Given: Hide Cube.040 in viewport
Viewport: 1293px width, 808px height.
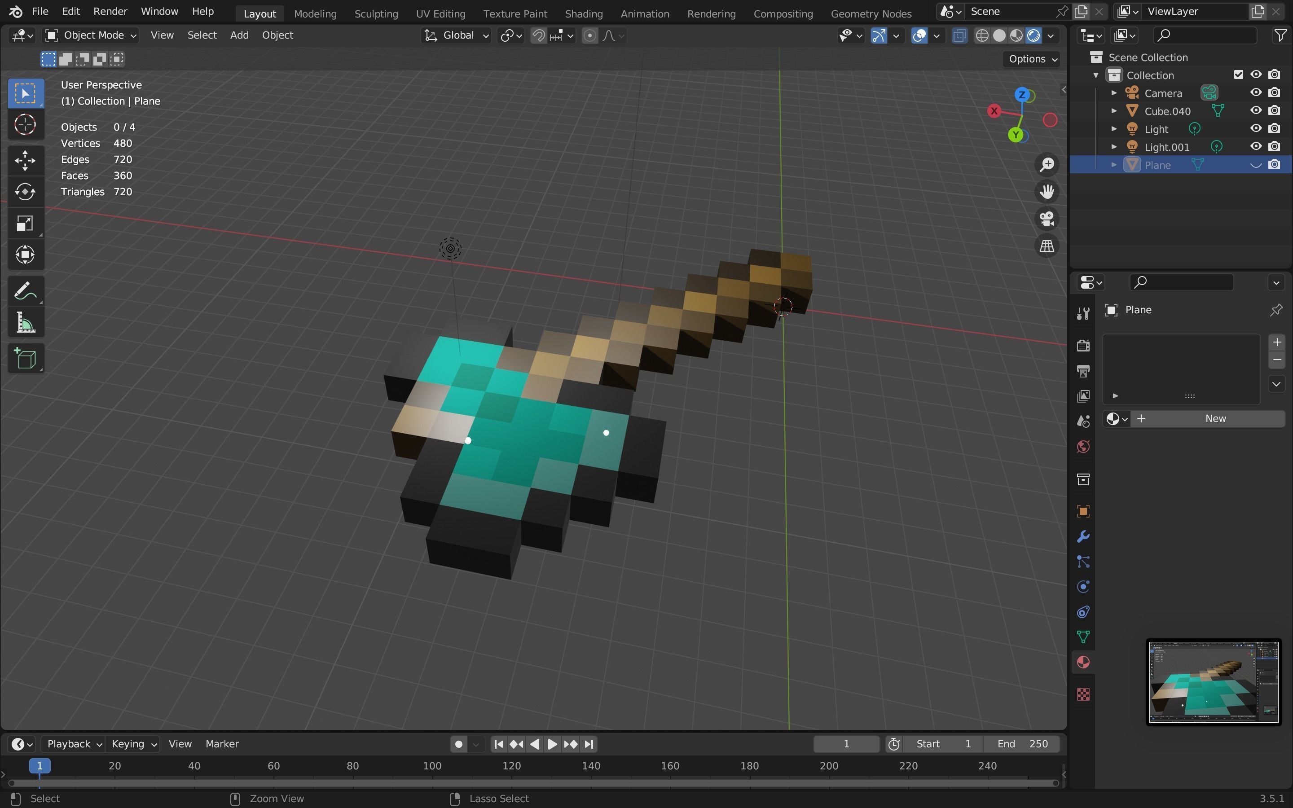Looking at the screenshot, I should 1256,110.
